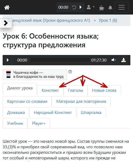133x162 pixels.
Task: Open the Народный Конспект tab
Action: tap(53, 112)
